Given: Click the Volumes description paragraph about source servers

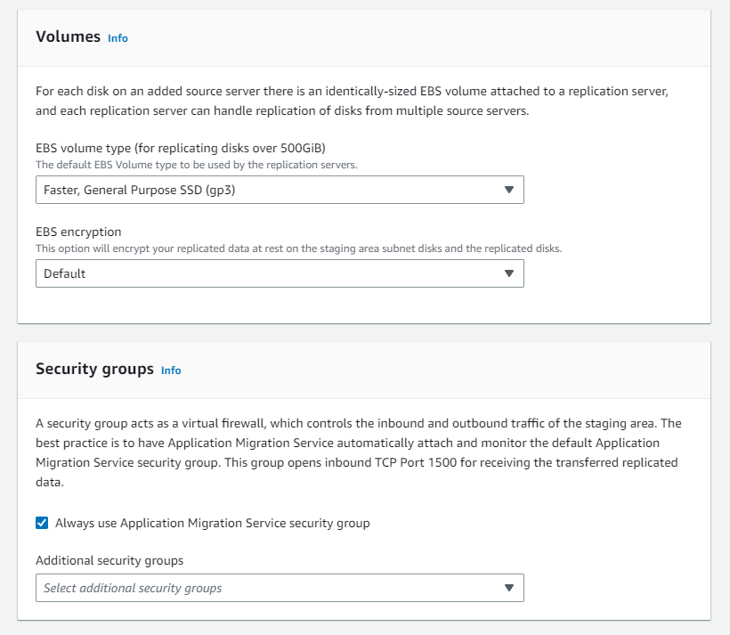Looking at the screenshot, I should [352, 102].
